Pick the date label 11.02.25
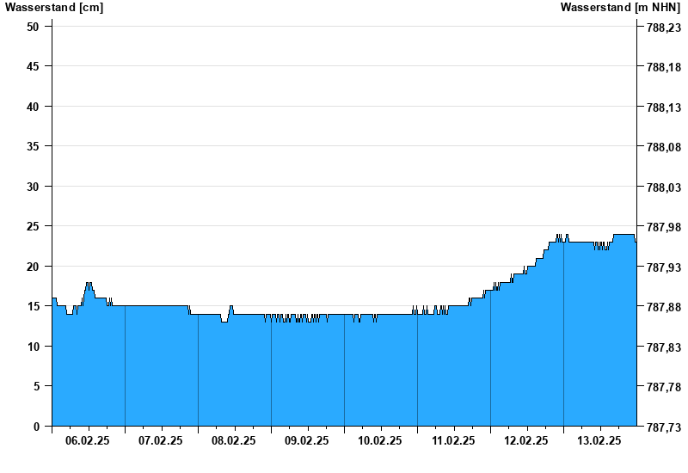688x473 pixels. click(453, 441)
